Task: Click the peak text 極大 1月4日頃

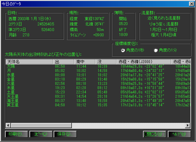Action: pyautogui.click(x=164, y=35)
